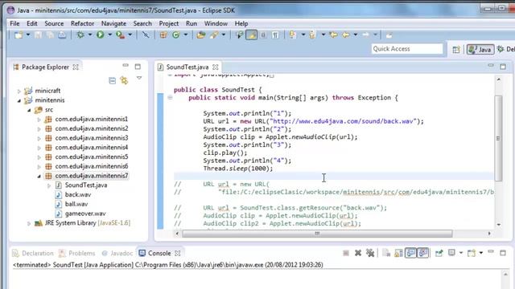Toggle Link with Editor in Package Explorer
This screenshot has width=515, height=289.
[x=124, y=80]
